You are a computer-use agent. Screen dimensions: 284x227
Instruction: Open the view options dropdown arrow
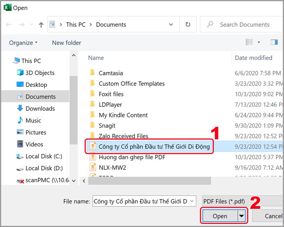(x=259, y=42)
